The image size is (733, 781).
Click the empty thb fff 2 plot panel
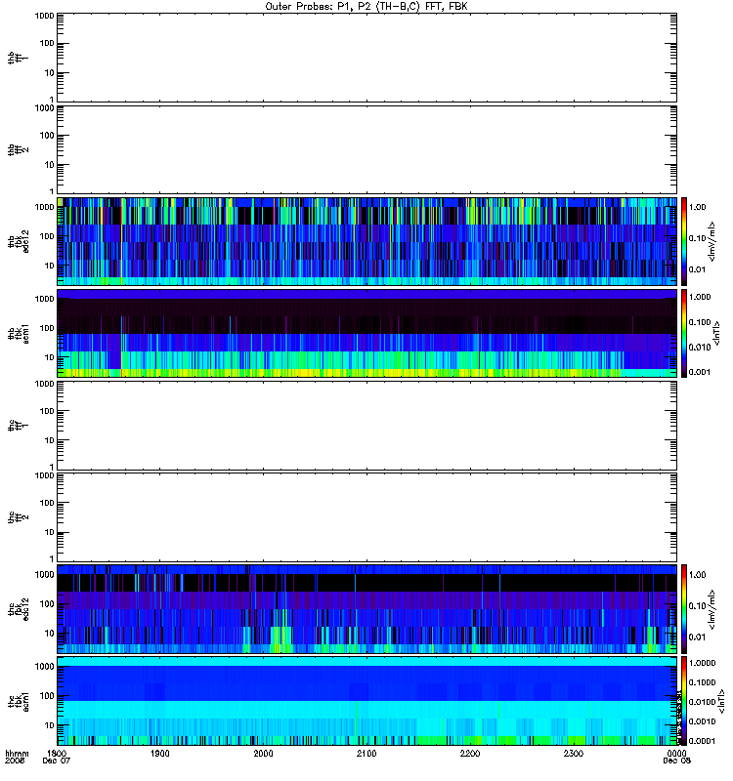point(367,150)
